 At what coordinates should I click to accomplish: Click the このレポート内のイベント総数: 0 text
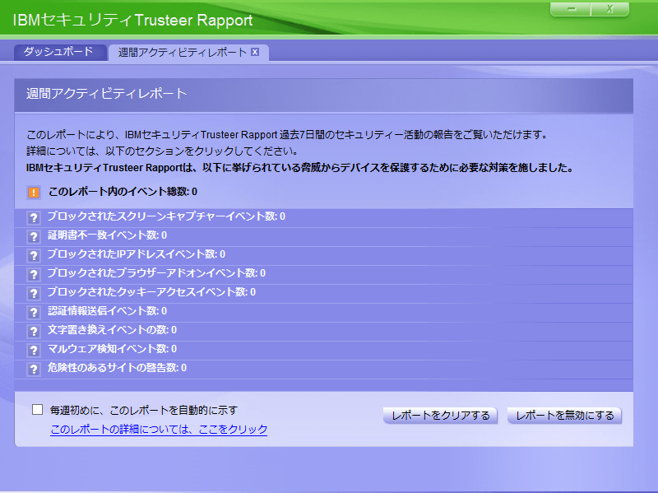click(123, 192)
